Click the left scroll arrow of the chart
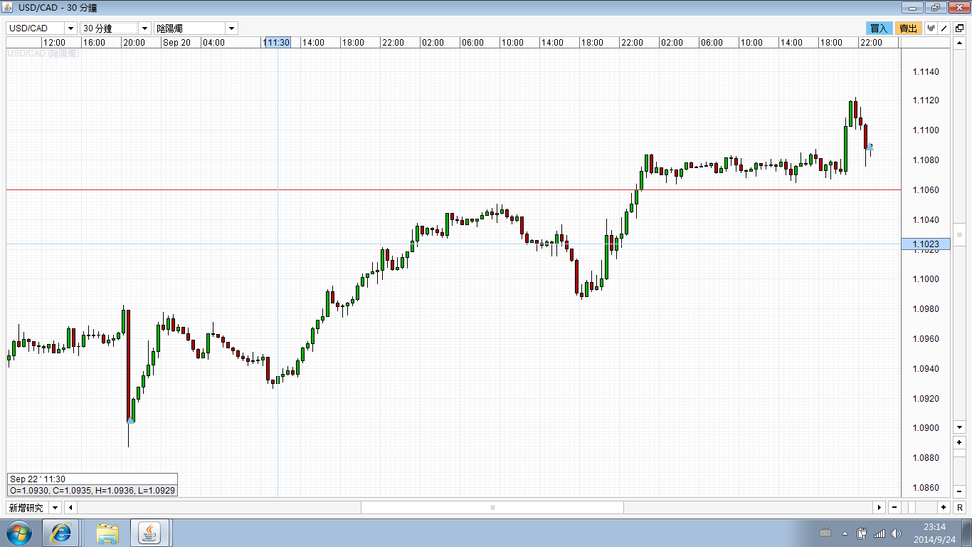972x547 pixels. coord(70,507)
